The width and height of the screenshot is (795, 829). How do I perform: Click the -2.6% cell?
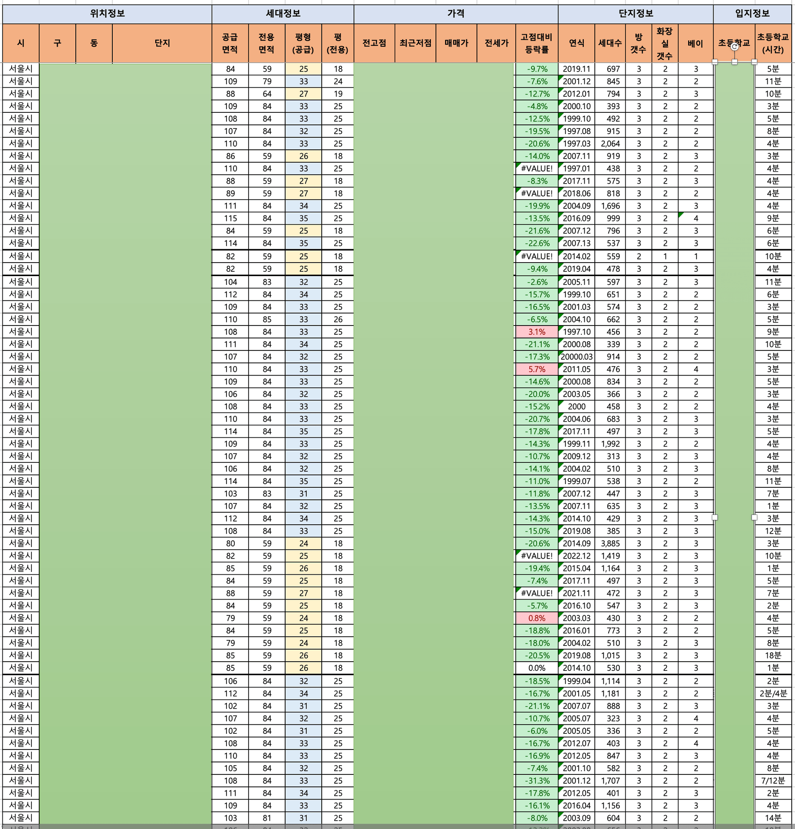[537, 282]
